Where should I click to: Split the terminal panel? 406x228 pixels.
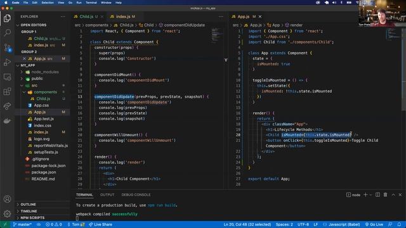point(378,194)
